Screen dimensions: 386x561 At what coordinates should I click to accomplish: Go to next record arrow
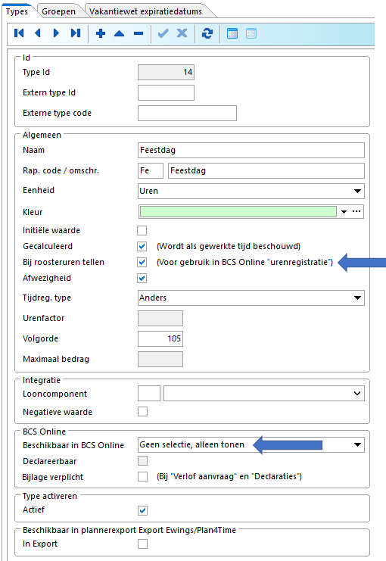[56, 33]
